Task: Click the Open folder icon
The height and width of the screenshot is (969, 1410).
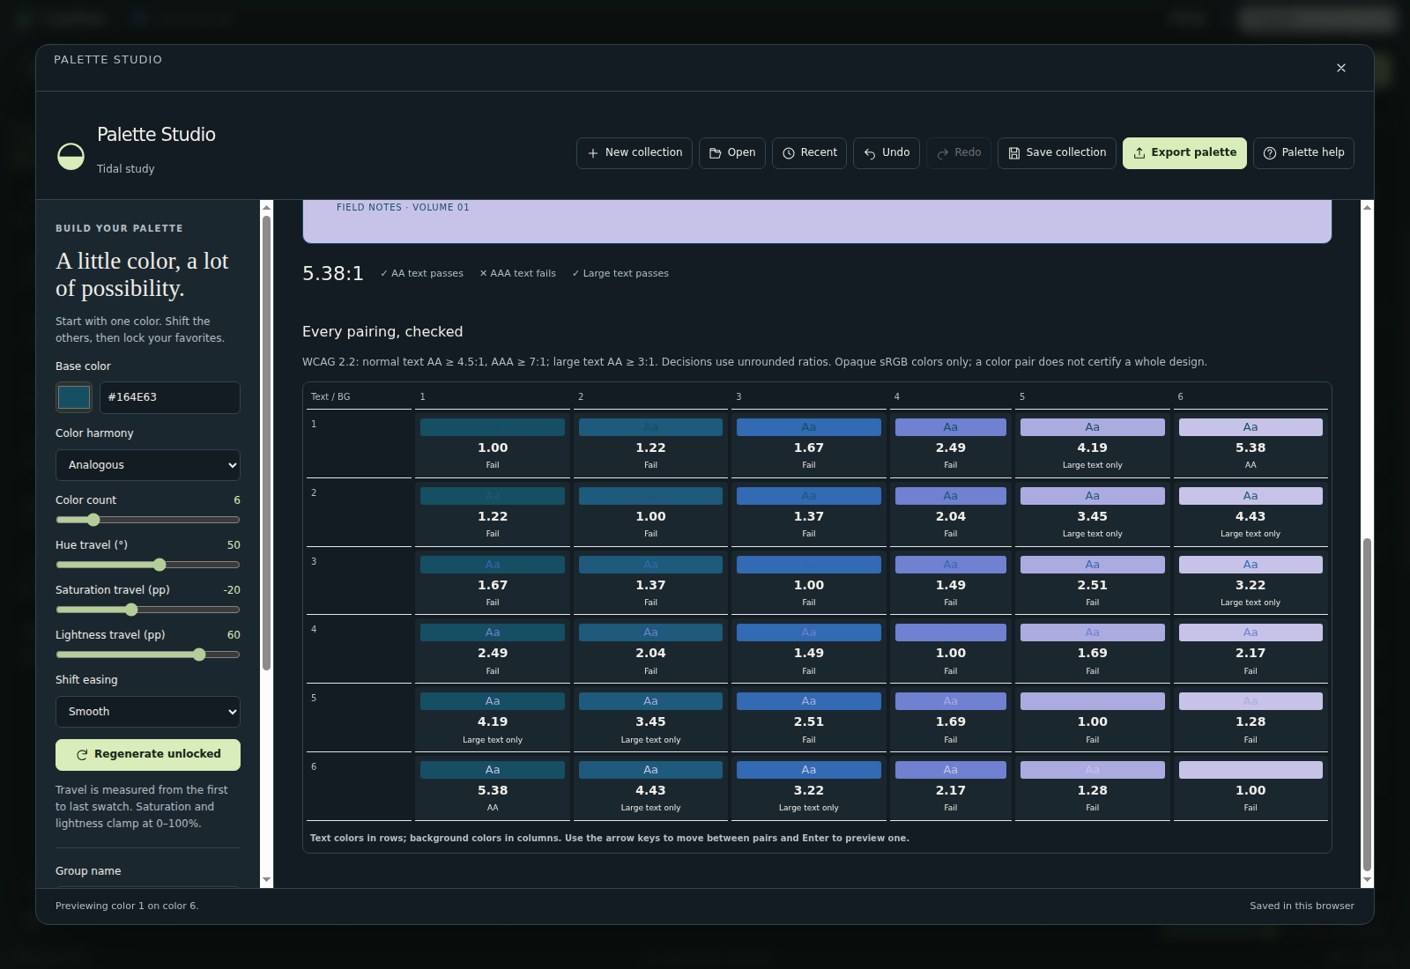Action: (x=716, y=153)
